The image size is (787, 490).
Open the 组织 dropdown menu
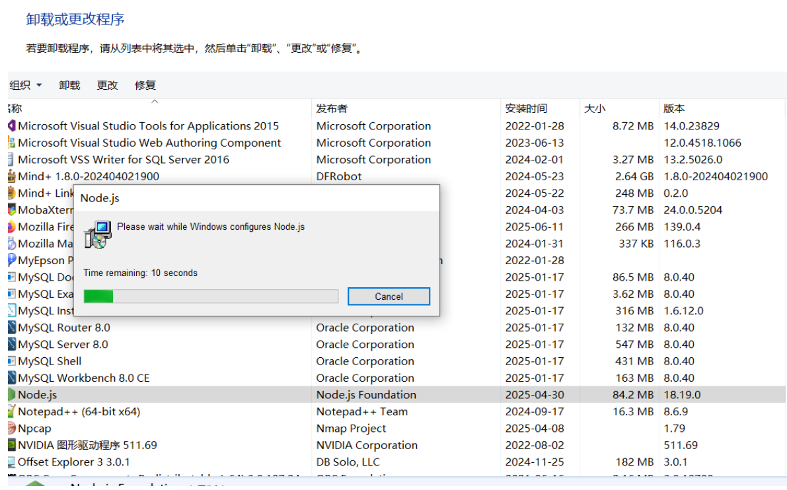[25, 85]
